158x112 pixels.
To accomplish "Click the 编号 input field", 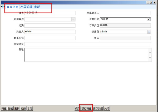I will click(x=50, y=13).
